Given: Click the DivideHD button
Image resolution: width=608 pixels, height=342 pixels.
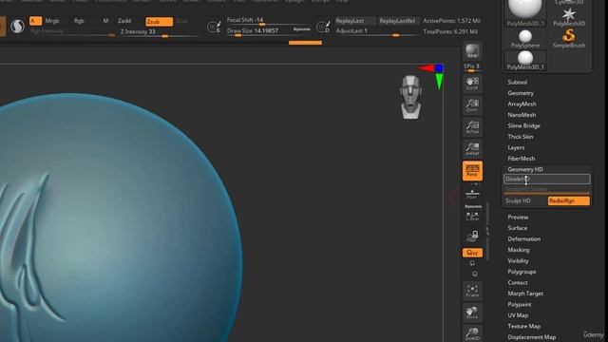Looking at the screenshot, I should point(547,180).
